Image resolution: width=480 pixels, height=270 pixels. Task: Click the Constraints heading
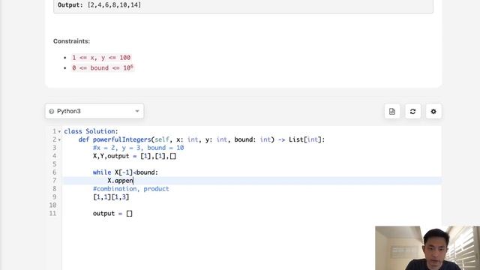pos(72,41)
